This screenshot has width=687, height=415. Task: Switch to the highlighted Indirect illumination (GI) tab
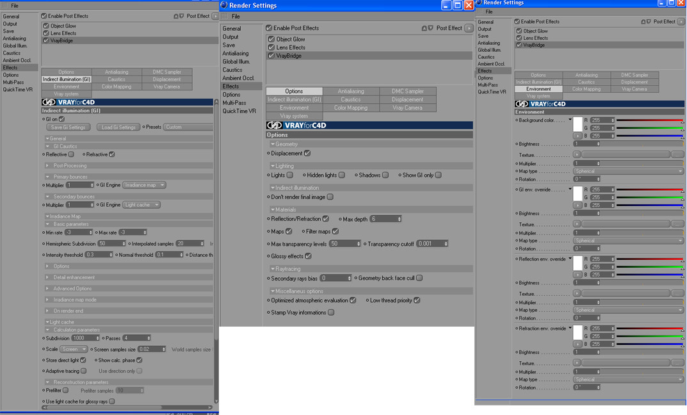[67, 79]
